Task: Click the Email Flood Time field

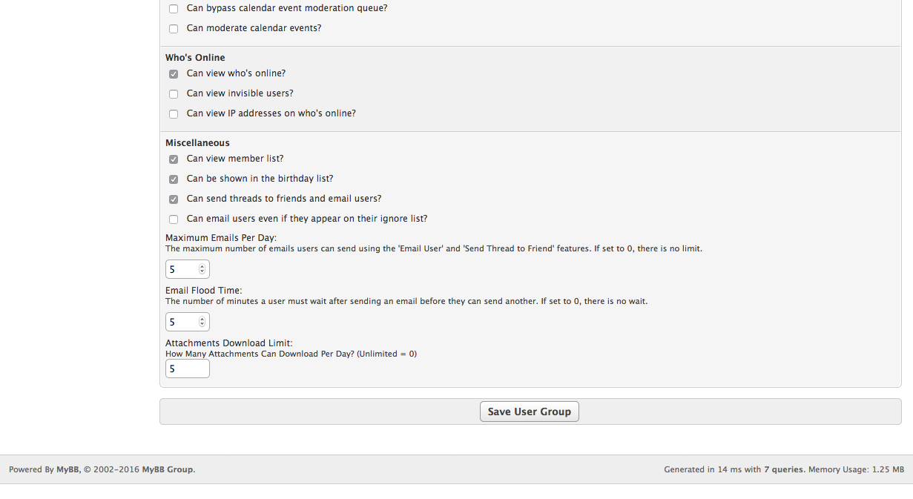Action: tap(182, 322)
